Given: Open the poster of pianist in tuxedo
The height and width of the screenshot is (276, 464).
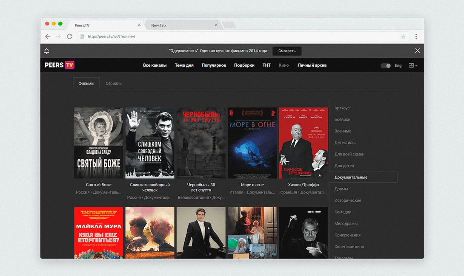Looking at the screenshot, I should click(x=201, y=233).
